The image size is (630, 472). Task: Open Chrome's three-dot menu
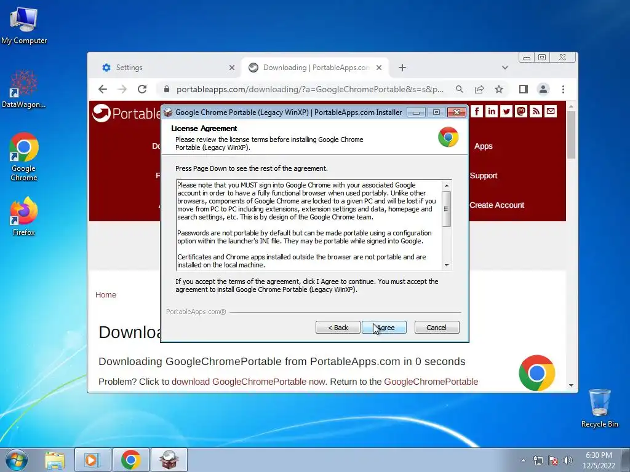point(563,89)
